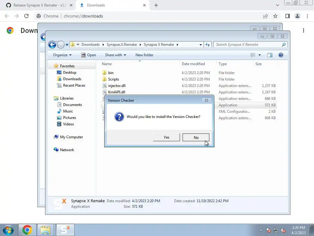Close the Version Checker dialog
This screenshot has height=236, width=314.
[x=206, y=100]
